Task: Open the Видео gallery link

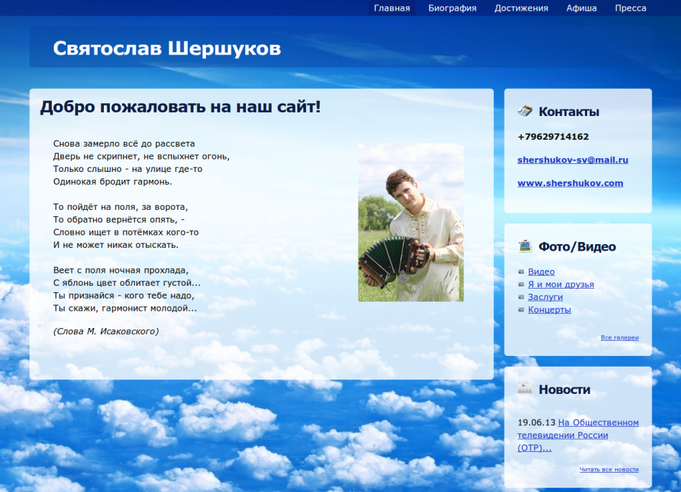Action: click(541, 272)
